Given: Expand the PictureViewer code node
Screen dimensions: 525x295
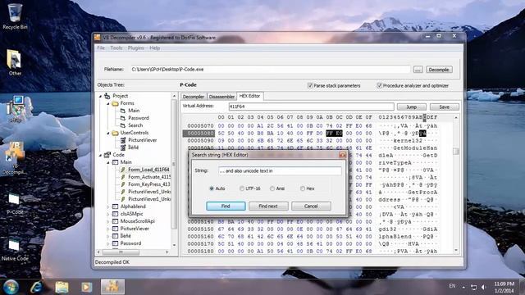Looking at the screenshot, I should click(x=107, y=229).
